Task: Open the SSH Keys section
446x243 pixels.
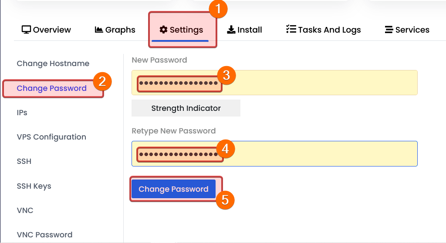Action: pyautogui.click(x=34, y=186)
